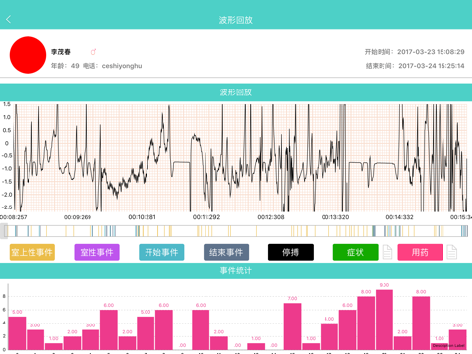Click the 00:10:281 time axis label

142,217
